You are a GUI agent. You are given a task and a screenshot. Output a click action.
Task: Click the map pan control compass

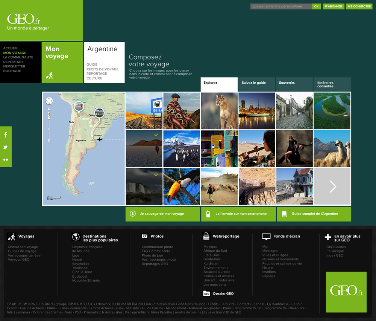[49, 101]
